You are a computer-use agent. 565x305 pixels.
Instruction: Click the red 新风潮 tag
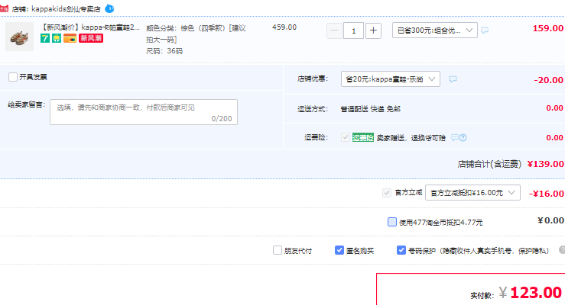pyautogui.click(x=91, y=38)
